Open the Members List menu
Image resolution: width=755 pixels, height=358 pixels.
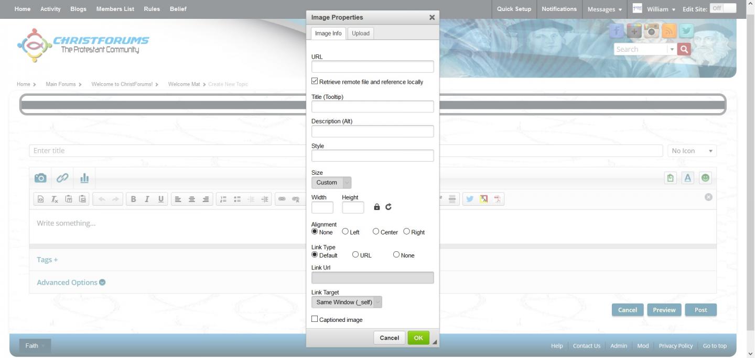115,9
